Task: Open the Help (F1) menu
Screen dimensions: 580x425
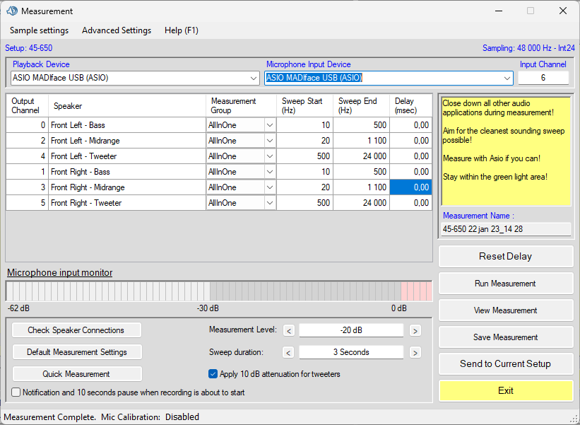Action: pyautogui.click(x=182, y=30)
